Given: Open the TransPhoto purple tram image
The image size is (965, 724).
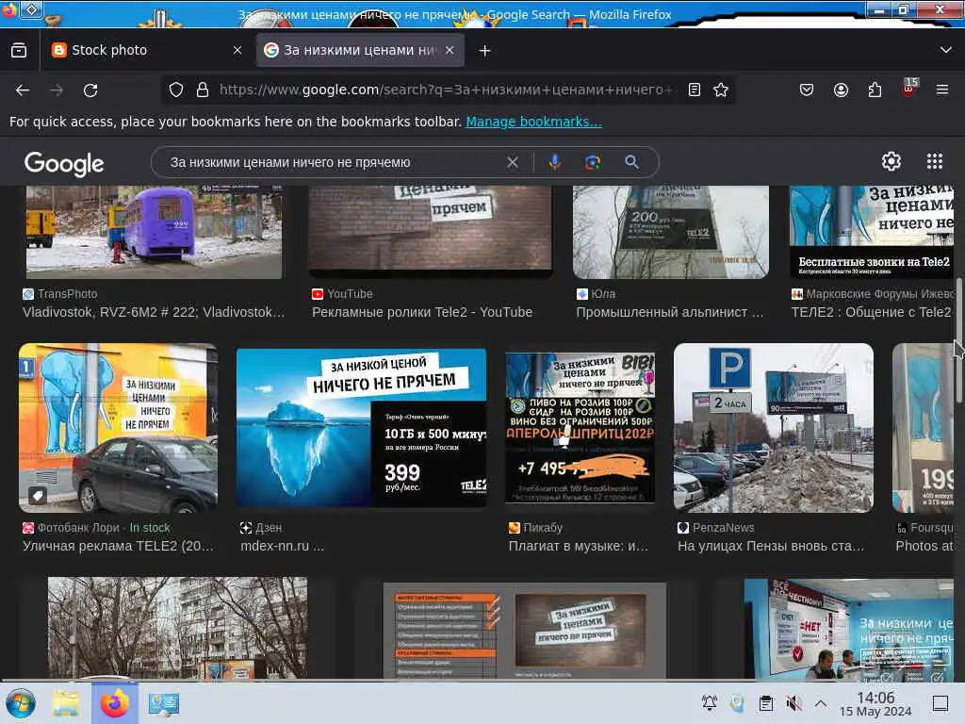Looking at the screenshot, I should [154, 232].
